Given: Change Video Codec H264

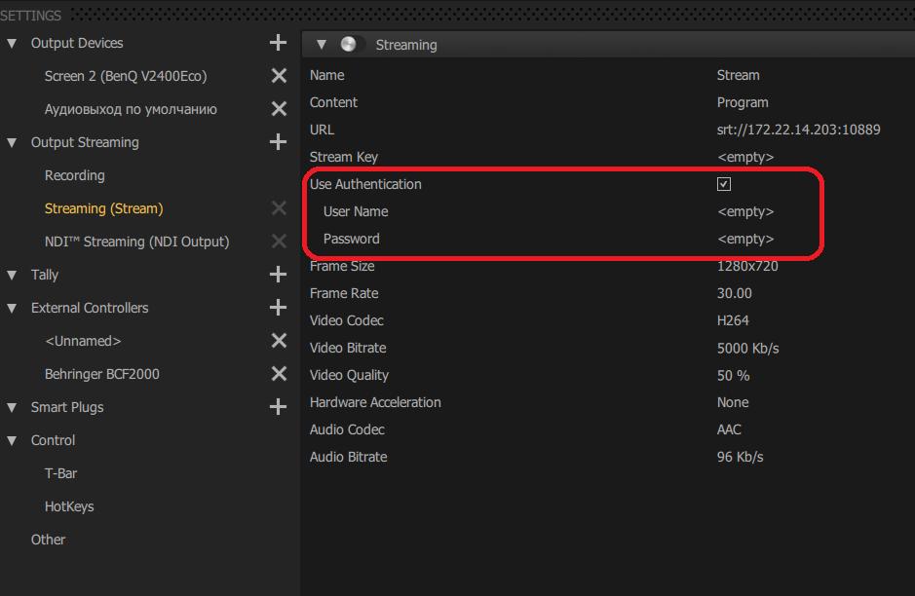Looking at the screenshot, I should [733, 320].
